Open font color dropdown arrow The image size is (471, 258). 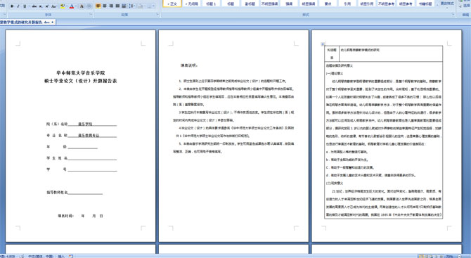point(76,6)
